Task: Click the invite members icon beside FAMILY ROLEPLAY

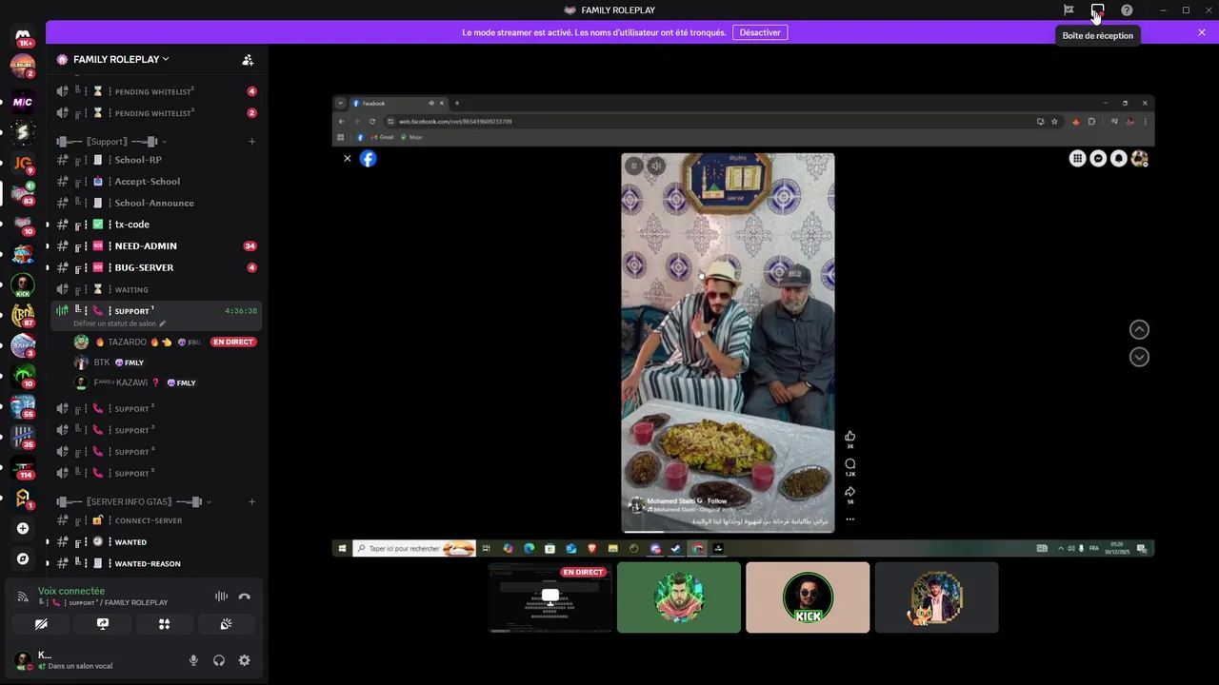Action: click(x=248, y=59)
